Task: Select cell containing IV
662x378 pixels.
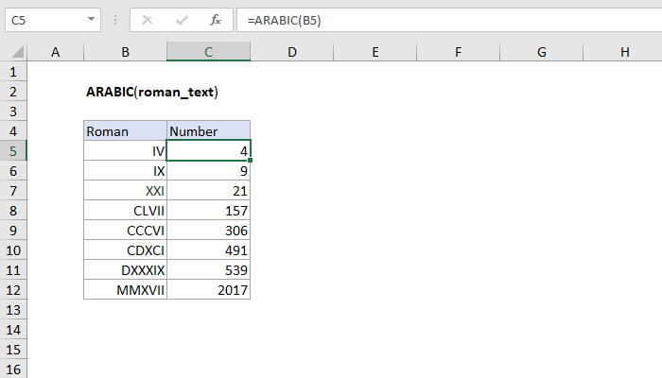Action: (126, 151)
